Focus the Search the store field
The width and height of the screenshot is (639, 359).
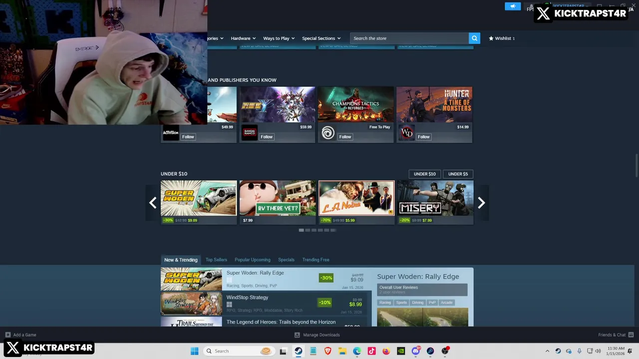[x=409, y=38]
